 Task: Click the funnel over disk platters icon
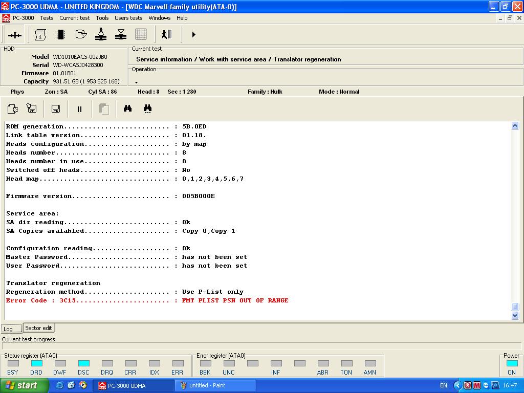coord(121,34)
